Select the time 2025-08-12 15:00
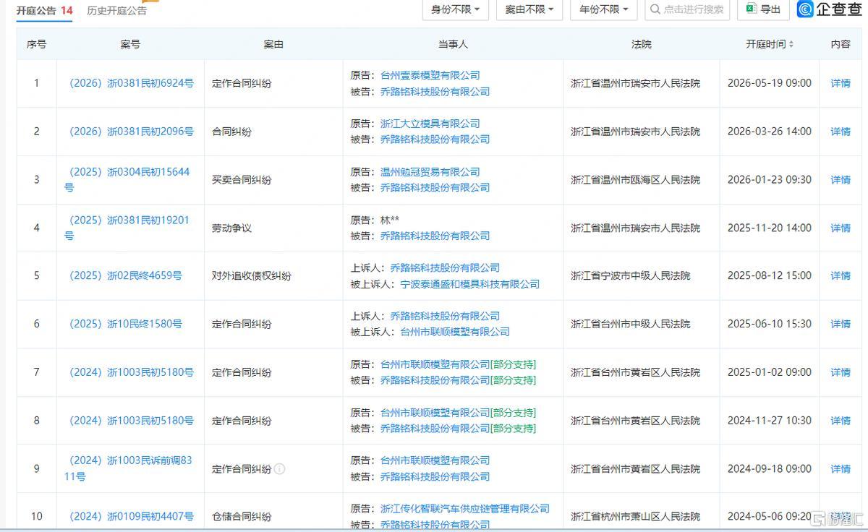The height and width of the screenshot is (532, 868). (x=770, y=275)
